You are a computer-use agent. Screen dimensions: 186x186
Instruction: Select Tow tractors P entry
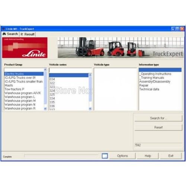pyautogui.click(x=24, y=89)
